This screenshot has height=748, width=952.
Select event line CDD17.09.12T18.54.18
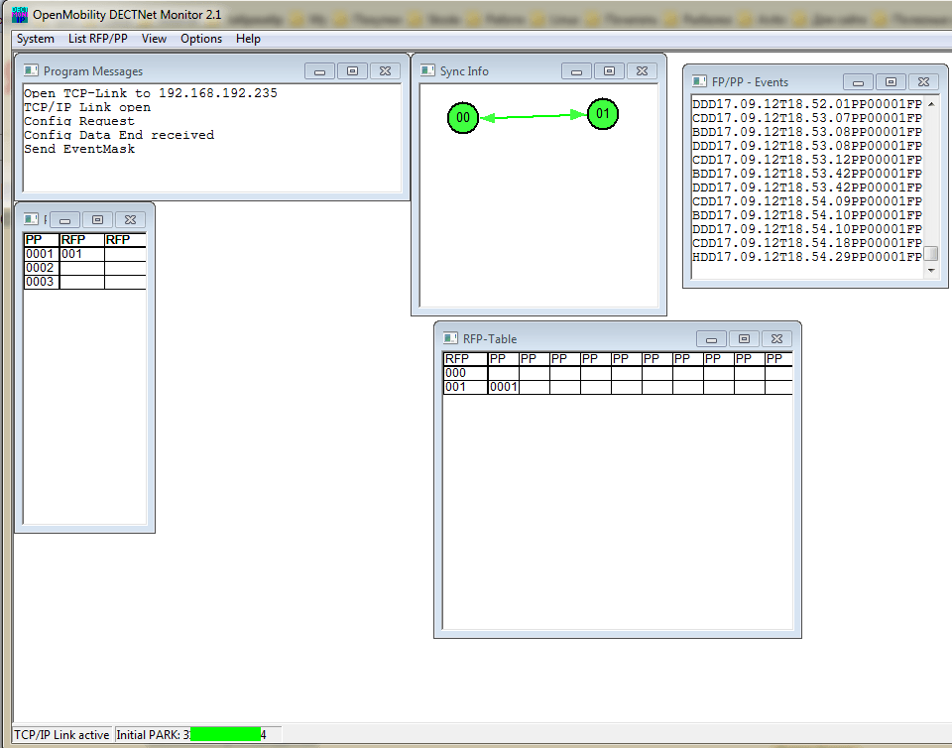click(807, 243)
